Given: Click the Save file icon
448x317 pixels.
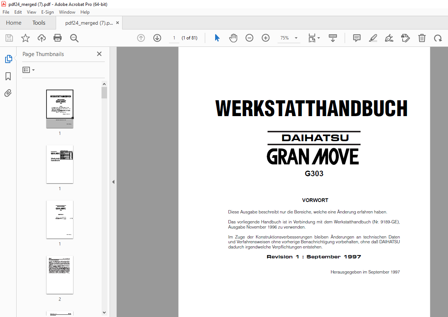Looking at the screenshot, I should point(9,38).
